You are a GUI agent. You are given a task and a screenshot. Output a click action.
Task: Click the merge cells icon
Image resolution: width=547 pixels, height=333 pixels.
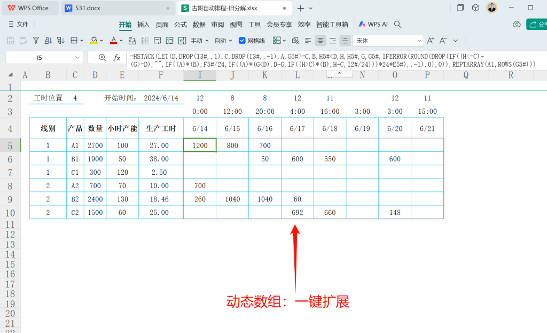coord(169,41)
